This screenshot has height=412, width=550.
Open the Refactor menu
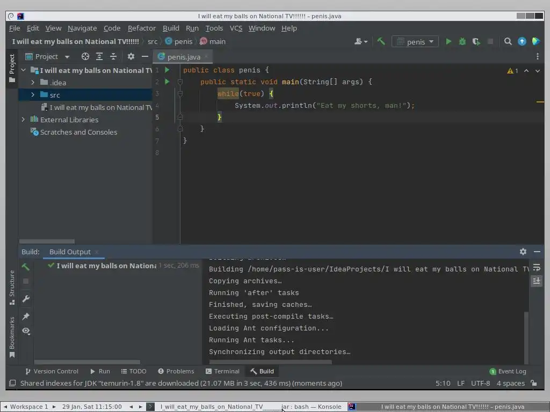coord(142,28)
